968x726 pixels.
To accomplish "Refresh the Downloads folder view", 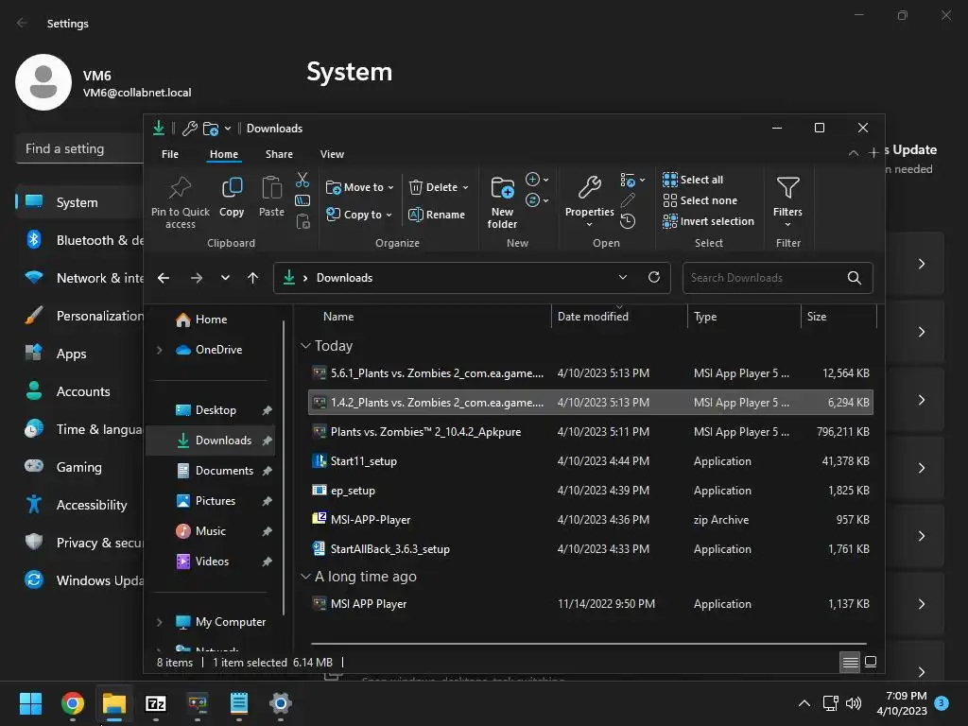I will coord(654,277).
